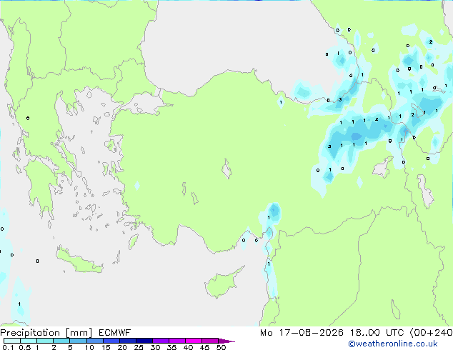The width and height of the screenshot is (453, 350).
Task: Click the "10" legend scale label
Action: click(x=89, y=347)
